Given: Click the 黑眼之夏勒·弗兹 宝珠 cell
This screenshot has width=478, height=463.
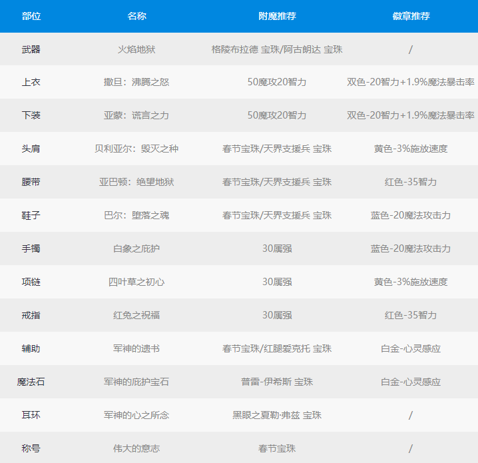Looking at the screenshot, I should coord(277,414).
